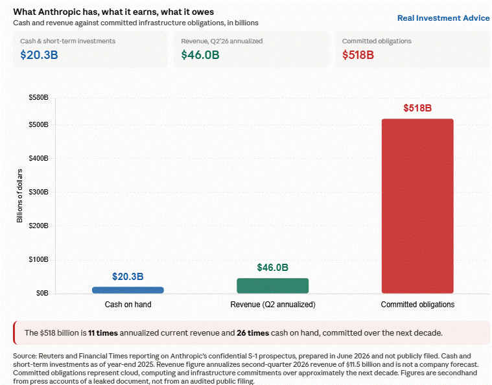This screenshot has height=385, width=492.
Task: Click '11 times' in the pink callout
Action: (103, 333)
